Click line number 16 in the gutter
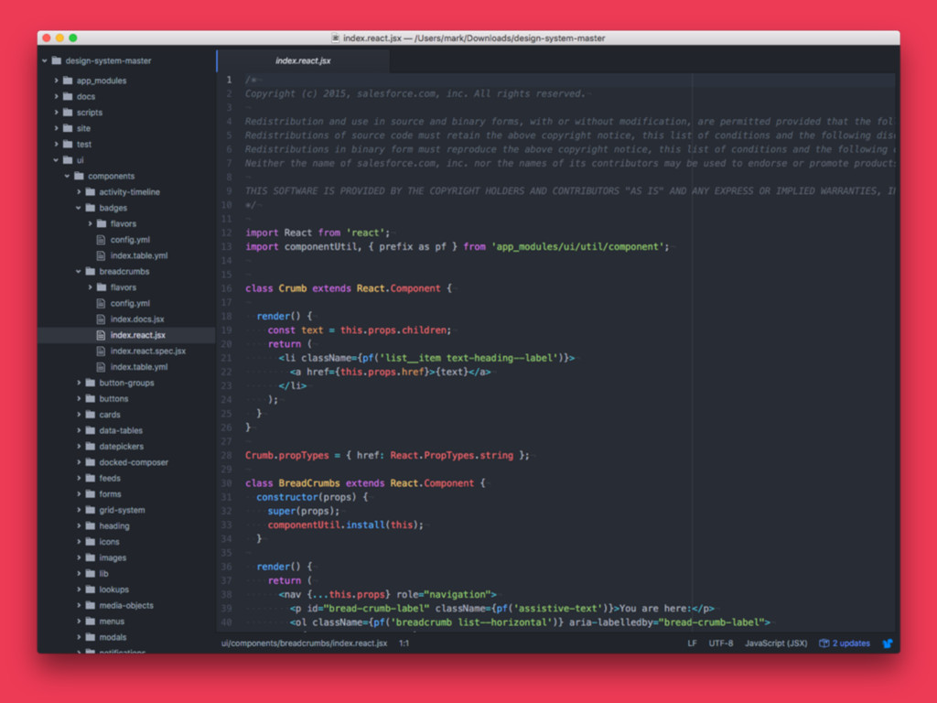This screenshot has width=937, height=703. click(x=227, y=288)
